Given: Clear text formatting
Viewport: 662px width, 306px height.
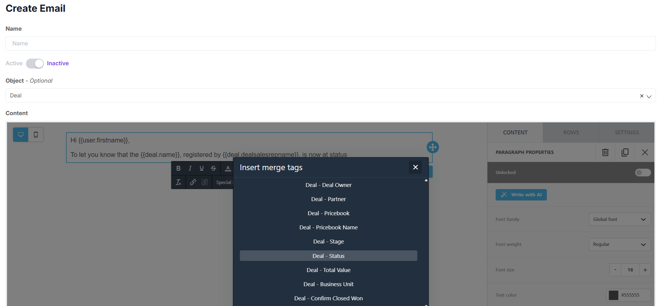Looking at the screenshot, I should point(178,182).
